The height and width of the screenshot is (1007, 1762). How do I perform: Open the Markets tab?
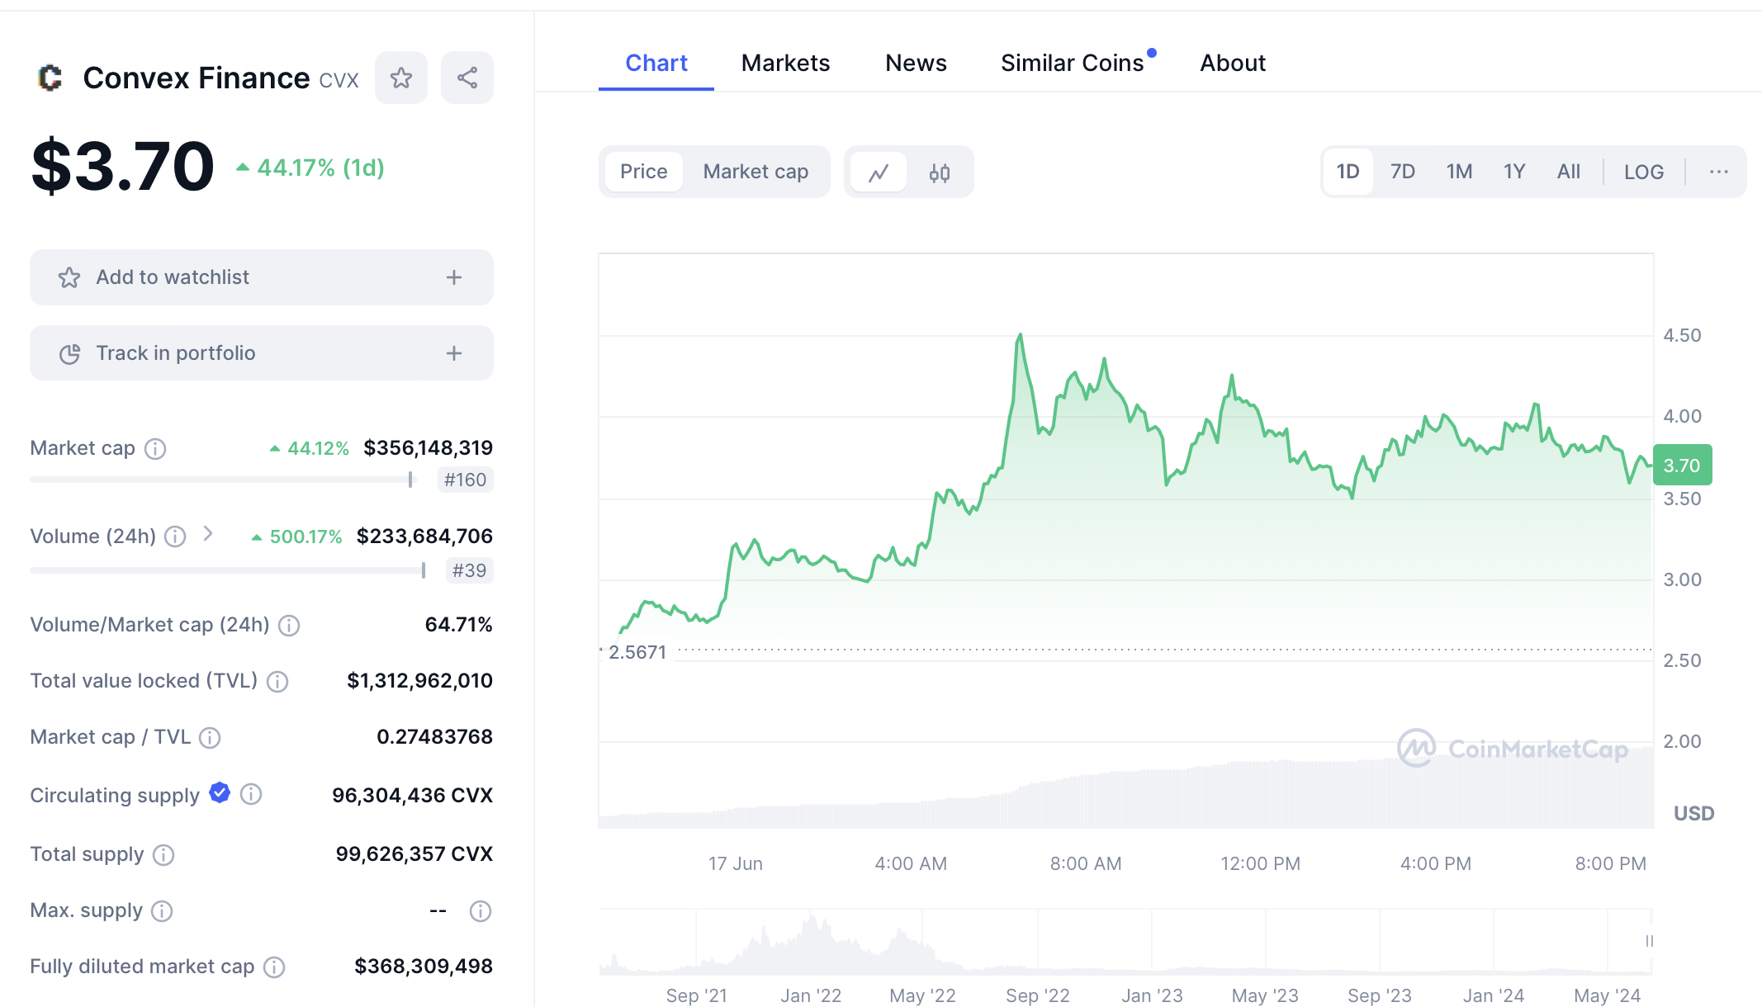[x=785, y=63]
